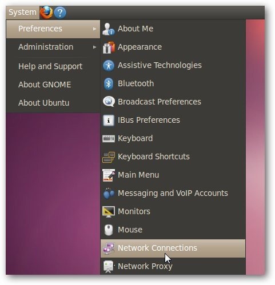
Task: Expand the Preferences submenu arrow
Action: point(94,29)
